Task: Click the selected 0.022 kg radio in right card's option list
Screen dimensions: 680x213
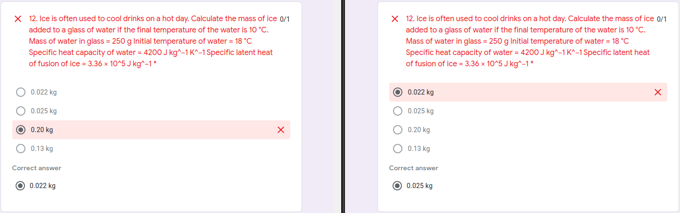Action: pos(398,92)
